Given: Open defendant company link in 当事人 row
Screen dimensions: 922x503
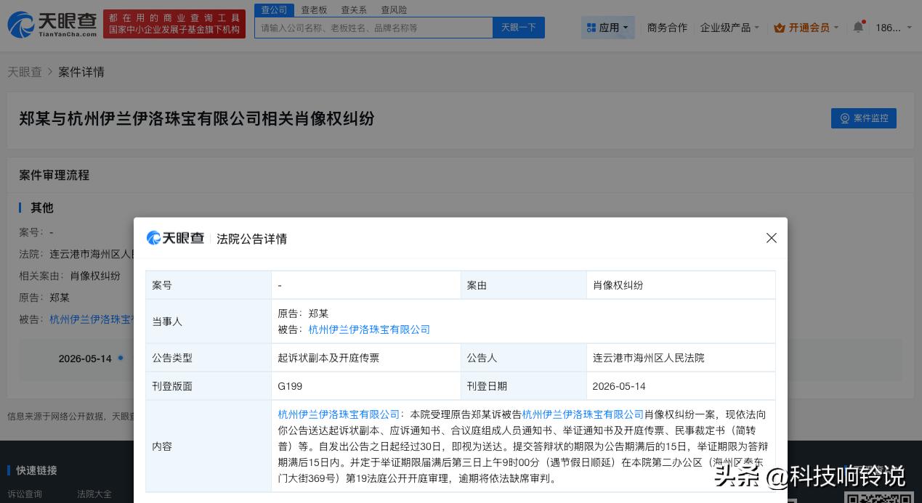Looking at the screenshot, I should pyautogui.click(x=369, y=330).
